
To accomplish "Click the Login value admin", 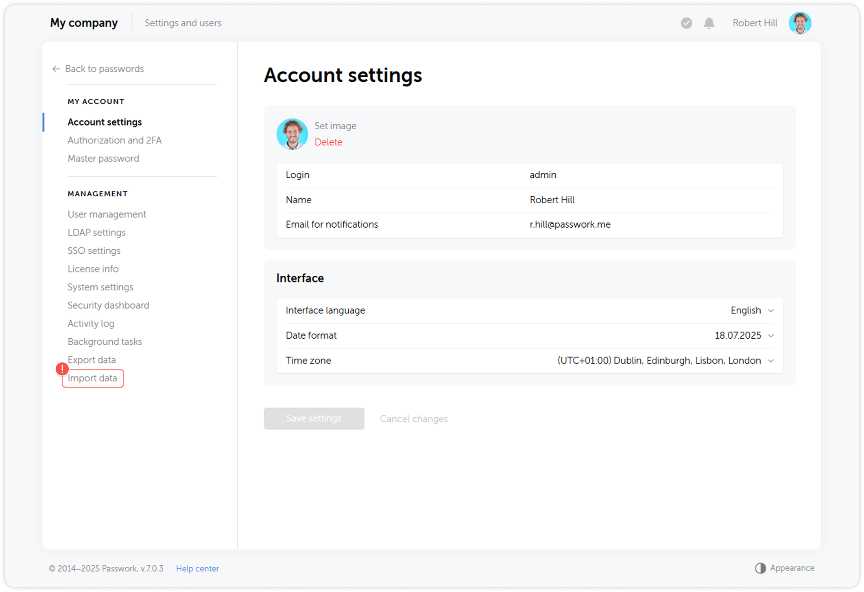I will tap(543, 175).
